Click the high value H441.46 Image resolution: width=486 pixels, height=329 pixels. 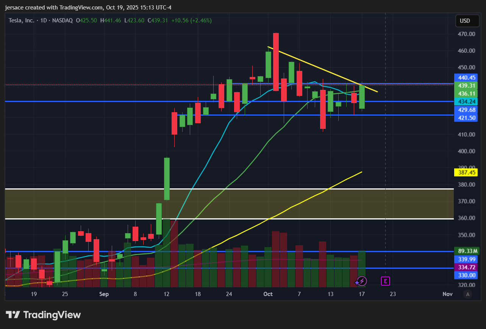[111, 20]
